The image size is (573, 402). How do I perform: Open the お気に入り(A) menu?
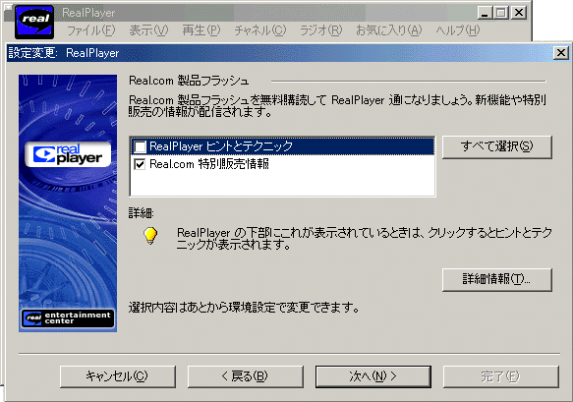389,30
